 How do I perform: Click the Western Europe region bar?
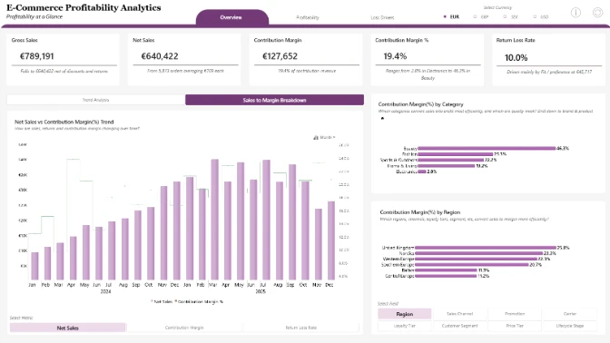(x=476, y=259)
